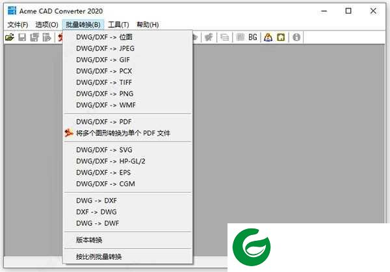390x272 pixels.
Task: Choose DWG/DXF -> EPS conversion
Action: (x=128, y=173)
